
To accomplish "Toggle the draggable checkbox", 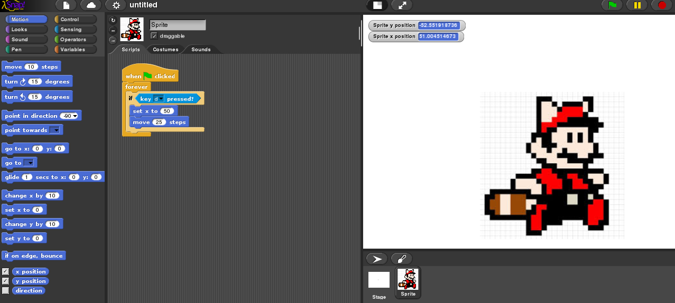I will (x=154, y=36).
